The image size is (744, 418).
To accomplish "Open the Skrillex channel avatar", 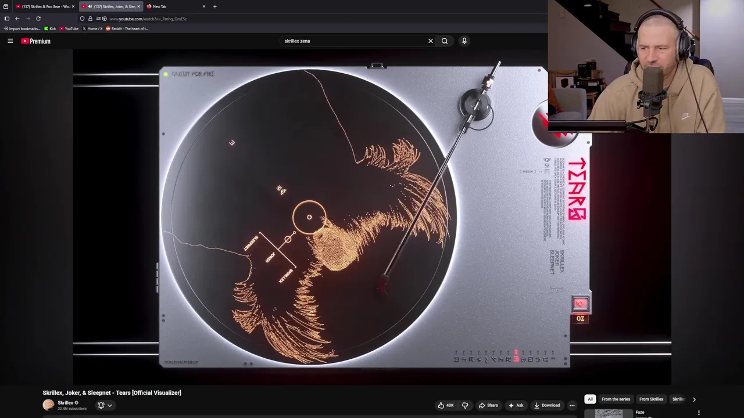I will [x=48, y=405].
